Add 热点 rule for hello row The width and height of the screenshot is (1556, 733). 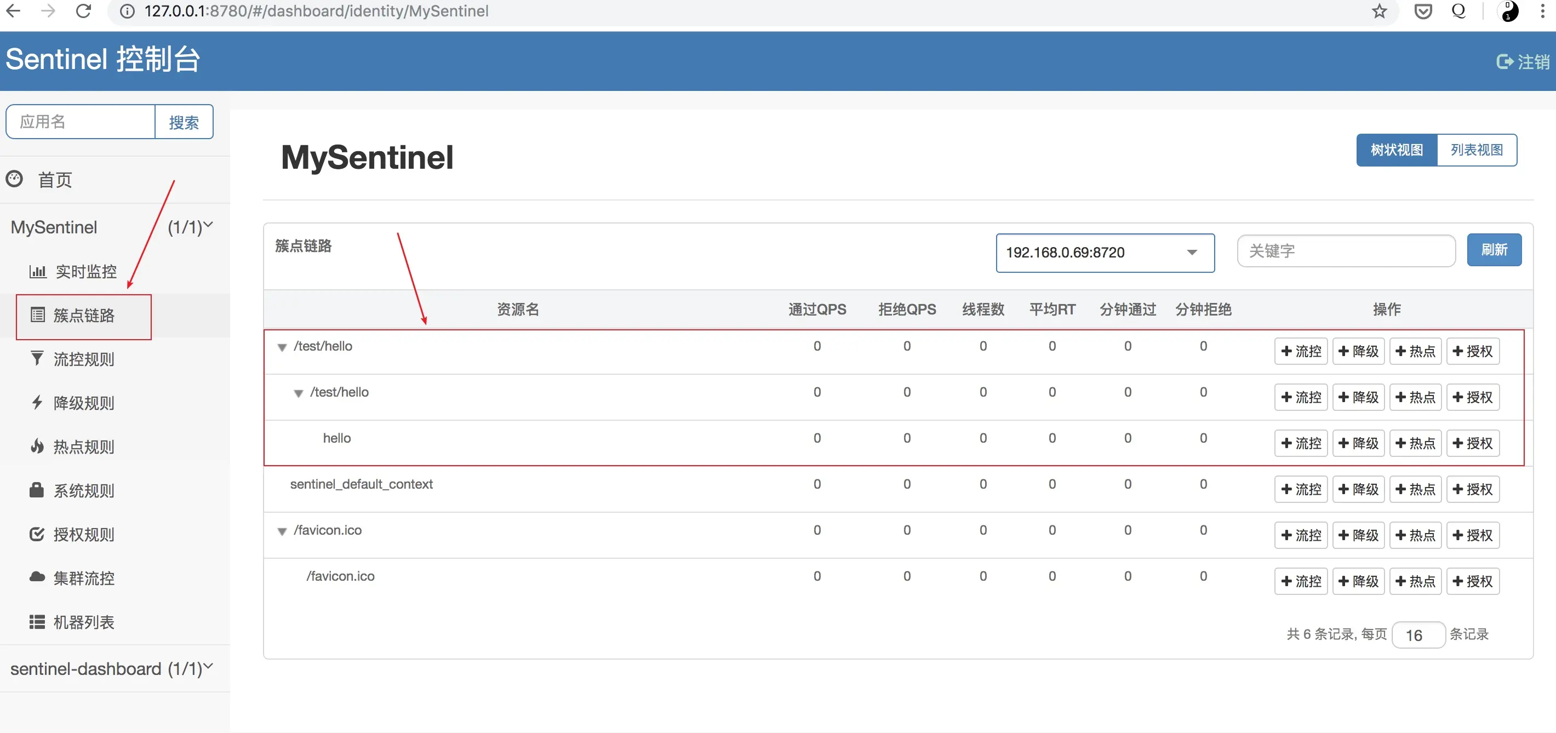1415,443
